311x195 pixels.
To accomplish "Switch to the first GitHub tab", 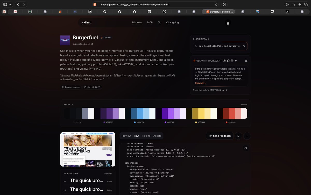I will (105, 12).
